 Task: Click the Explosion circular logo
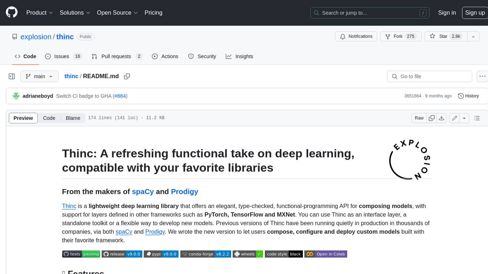pyautogui.click(x=410, y=159)
